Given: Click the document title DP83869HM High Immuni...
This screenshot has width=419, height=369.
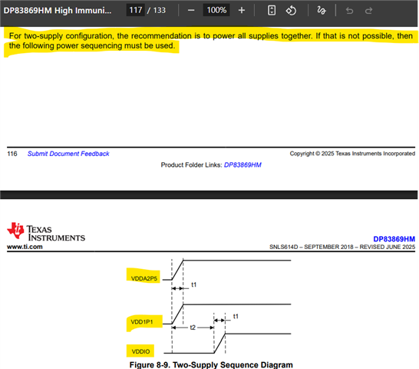Looking at the screenshot, I should coord(58,10).
